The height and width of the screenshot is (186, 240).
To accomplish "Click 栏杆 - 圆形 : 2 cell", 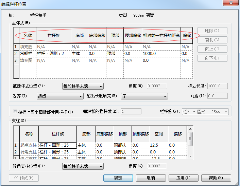I will click(x=54, y=54).
